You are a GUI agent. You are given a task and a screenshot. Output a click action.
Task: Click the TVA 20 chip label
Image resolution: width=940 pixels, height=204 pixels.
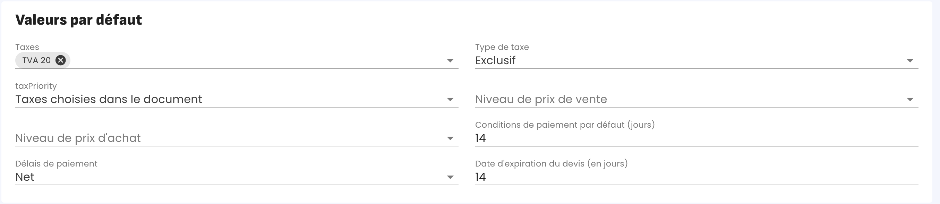tap(36, 60)
